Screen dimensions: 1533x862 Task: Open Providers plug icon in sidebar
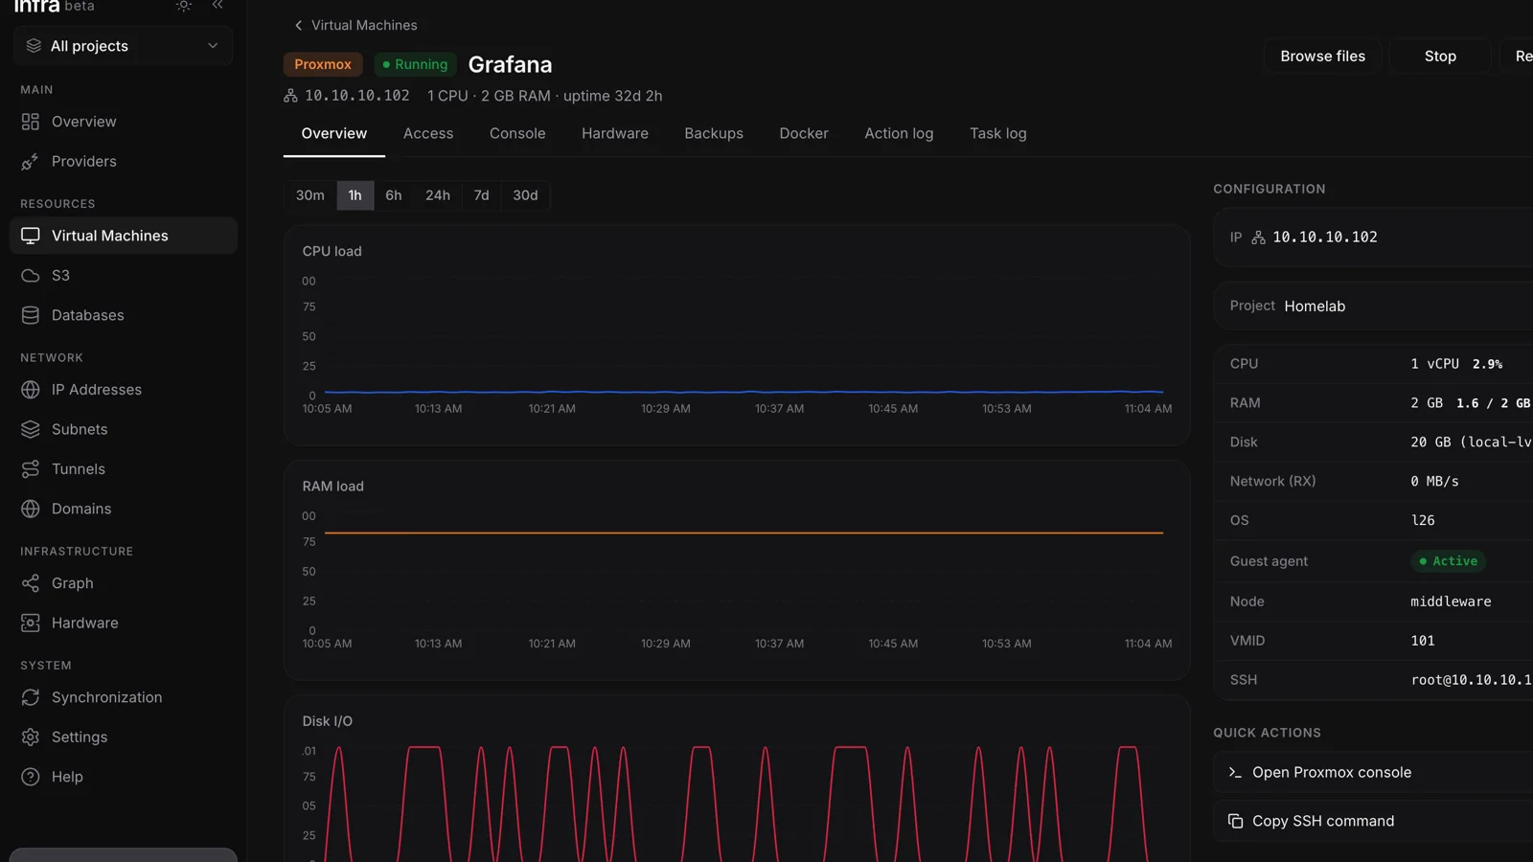[31, 162]
